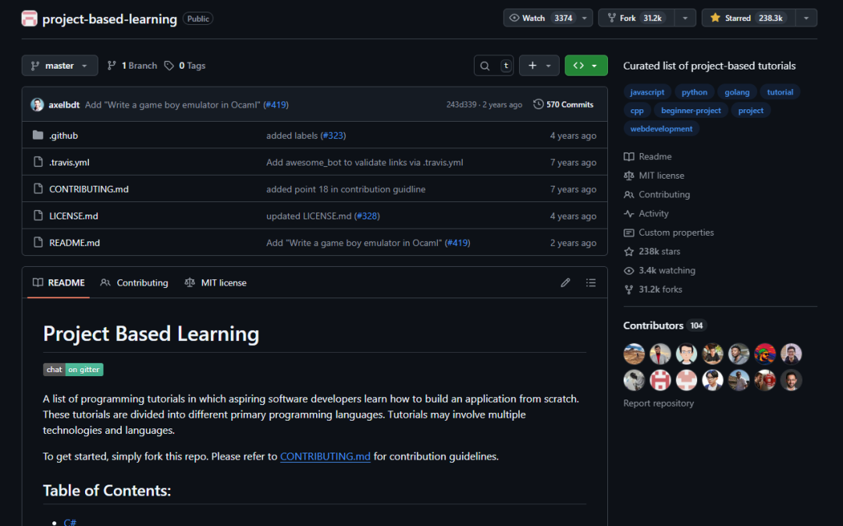Open pull request #328 link
The image size is (843, 526).
point(367,216)
